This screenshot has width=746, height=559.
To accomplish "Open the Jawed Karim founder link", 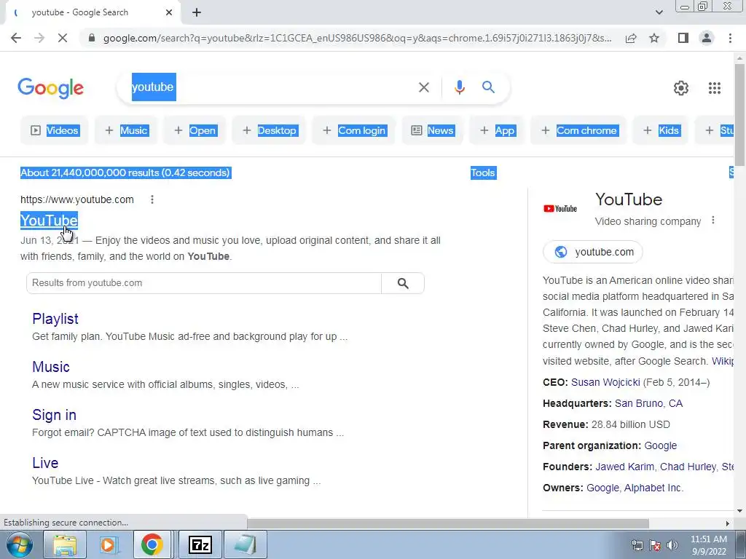I will (x=624, y=467).
